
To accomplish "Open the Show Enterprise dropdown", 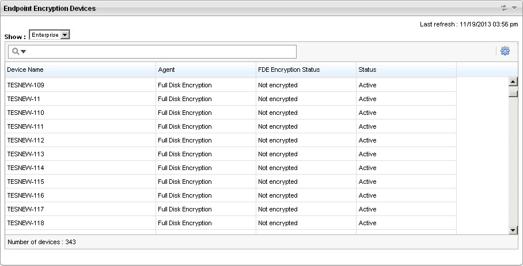I will coord(49,35).
